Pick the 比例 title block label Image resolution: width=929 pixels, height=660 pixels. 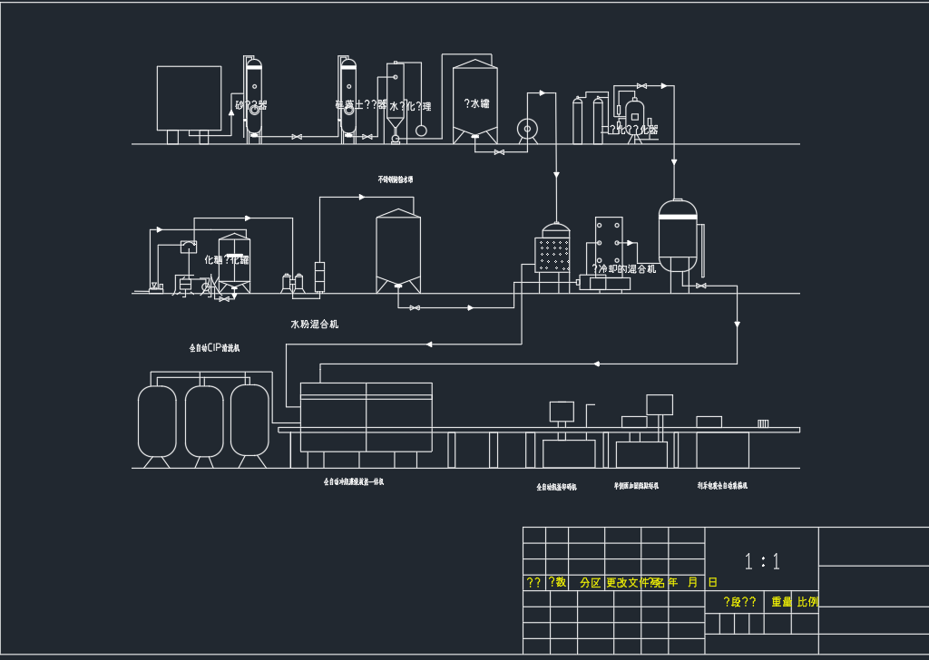(x=807, y=602)
